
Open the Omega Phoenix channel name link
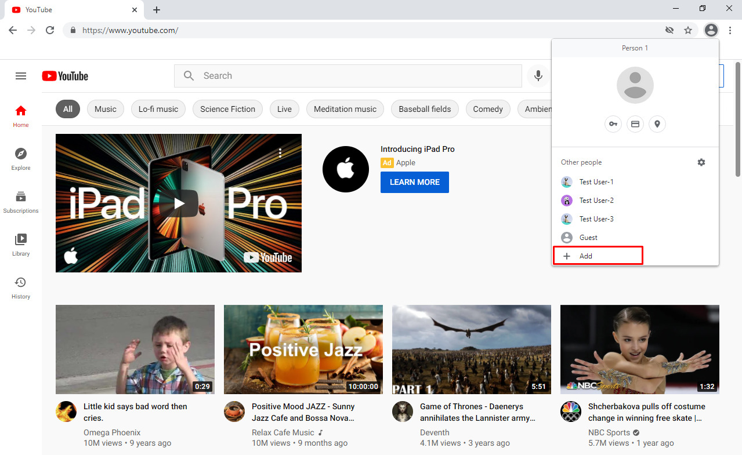[x=112, y=432]
